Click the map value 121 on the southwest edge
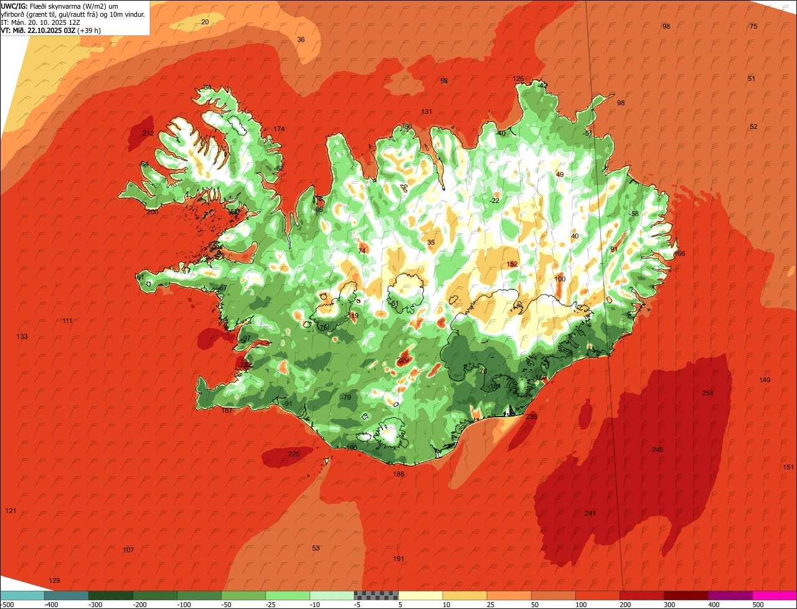The image size is (797, 609). [x=11, y=511]
